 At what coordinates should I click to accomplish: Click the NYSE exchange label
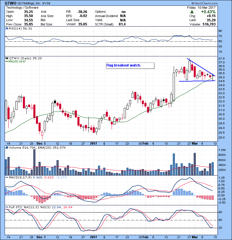(x=46, y=3)
